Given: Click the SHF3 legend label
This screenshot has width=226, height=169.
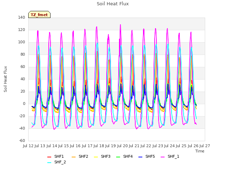Looking at the screenshot, I should pos(106,156).
